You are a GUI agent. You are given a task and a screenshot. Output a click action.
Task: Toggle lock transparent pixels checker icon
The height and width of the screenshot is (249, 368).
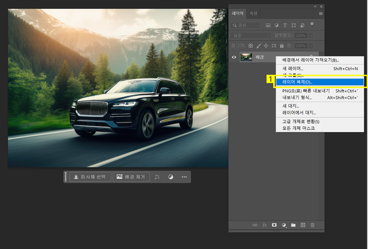251,46
